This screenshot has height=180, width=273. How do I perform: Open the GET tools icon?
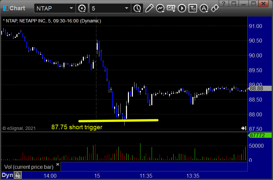click(x=171, y=8)
